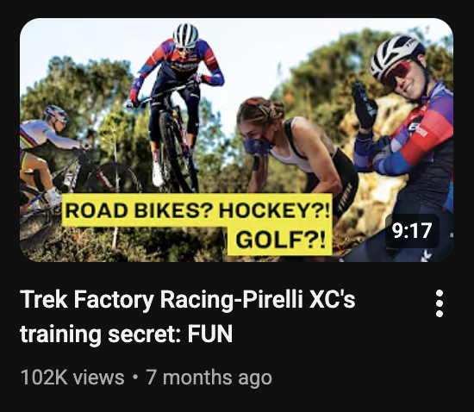This screenshot has height=412, width=474.
Task: Click the 9:17 duration badge
Action: [x=412, y=231]
